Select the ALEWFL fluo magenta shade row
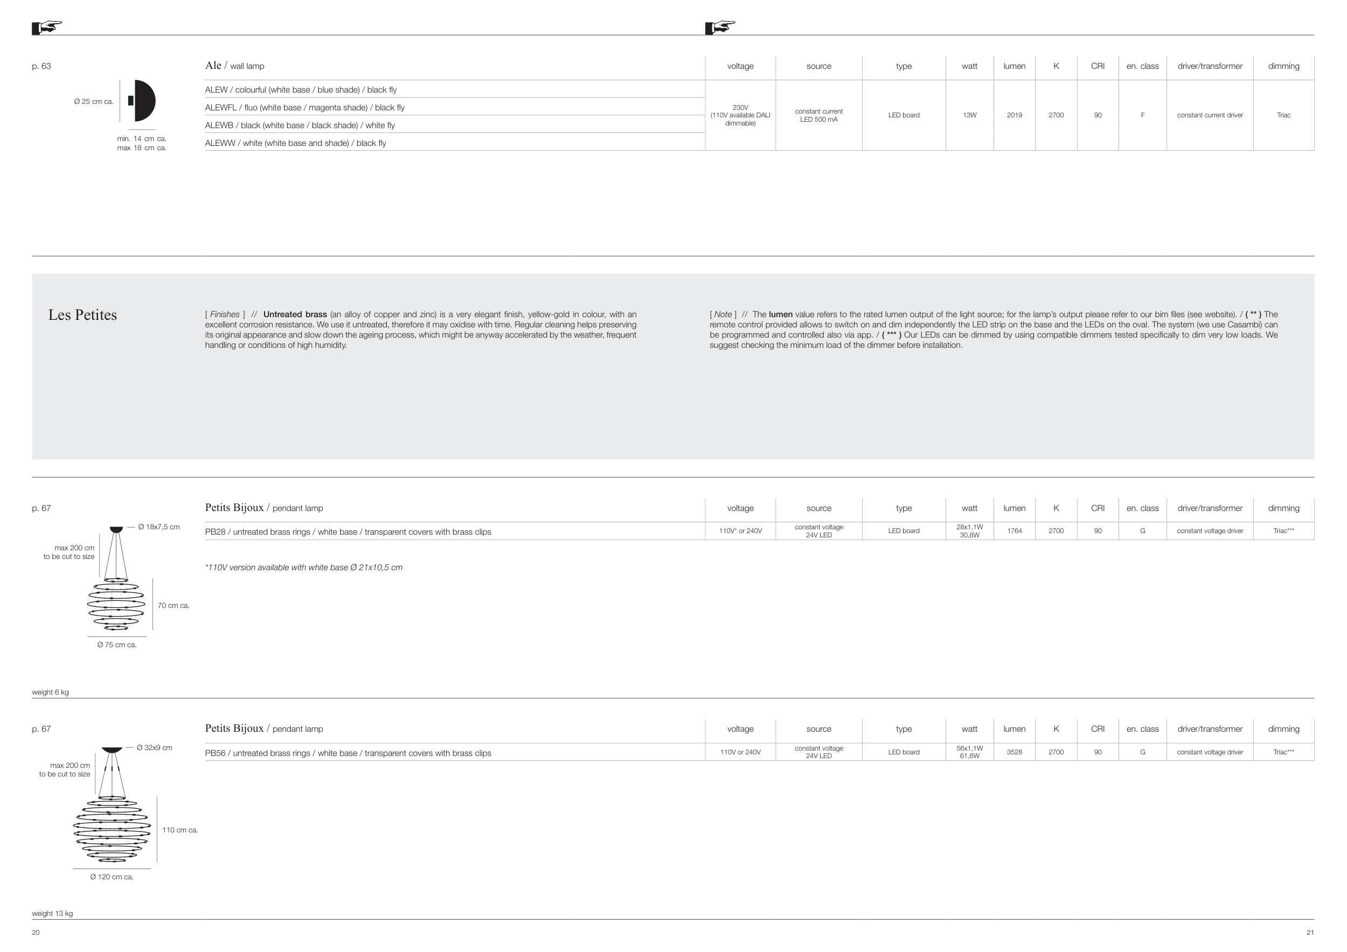1347x952 pixels. tap(304, 107)
